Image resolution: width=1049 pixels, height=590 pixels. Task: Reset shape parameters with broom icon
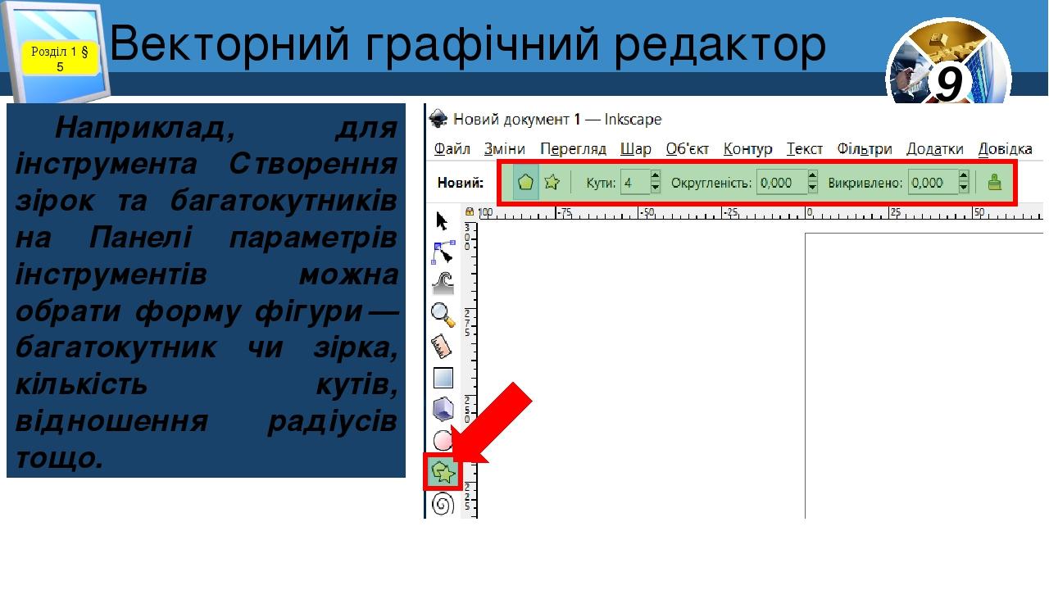[994, 182]
